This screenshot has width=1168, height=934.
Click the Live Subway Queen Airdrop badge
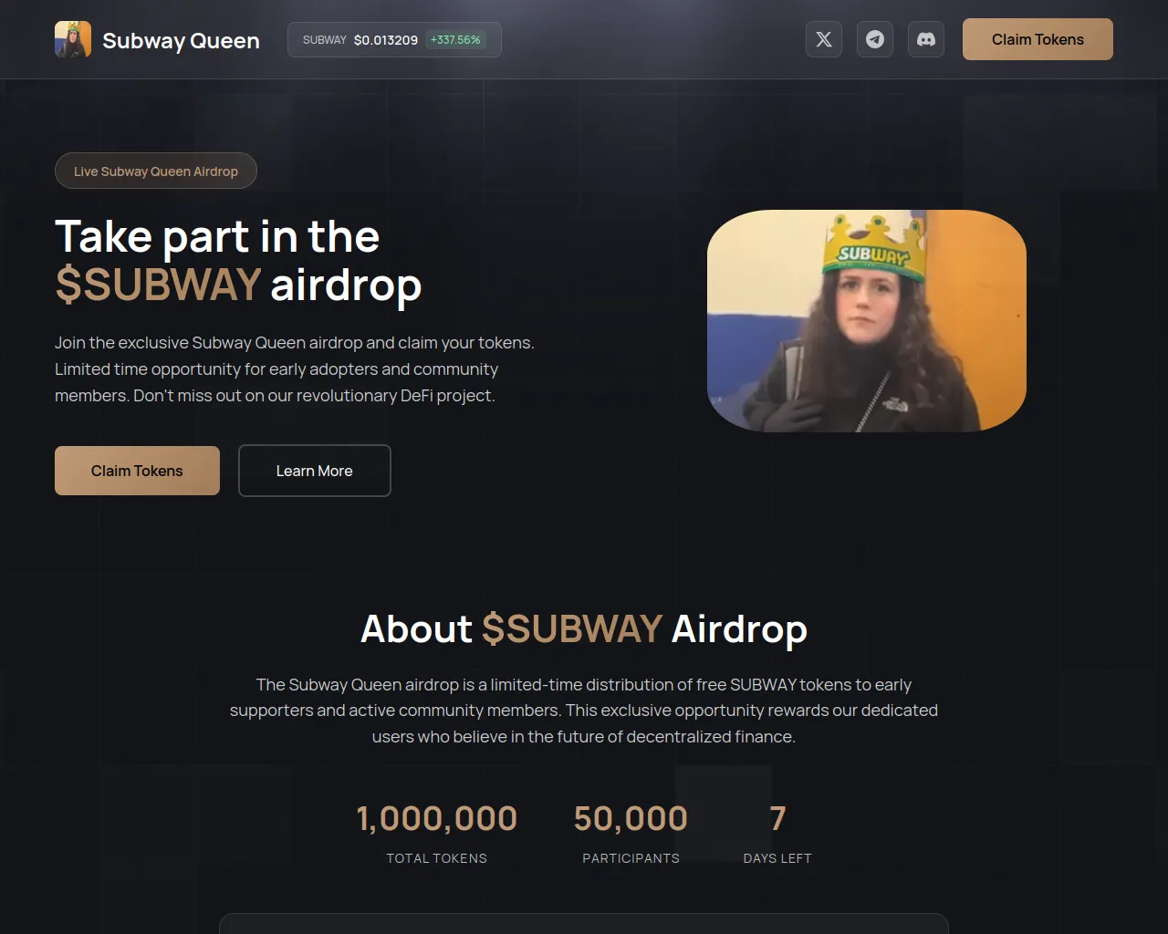click(x=156, y=171)
